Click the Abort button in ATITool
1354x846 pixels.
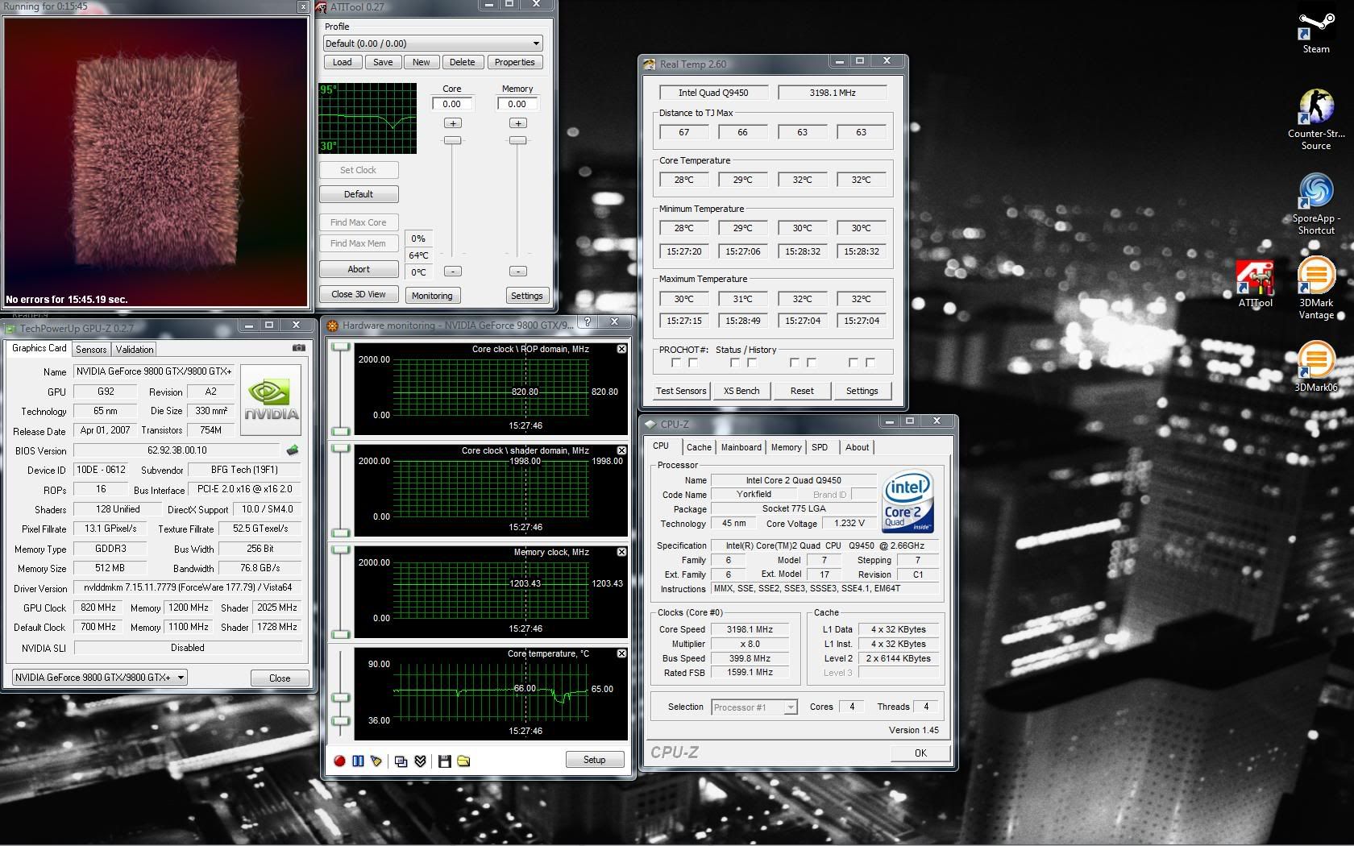(359, 269)
